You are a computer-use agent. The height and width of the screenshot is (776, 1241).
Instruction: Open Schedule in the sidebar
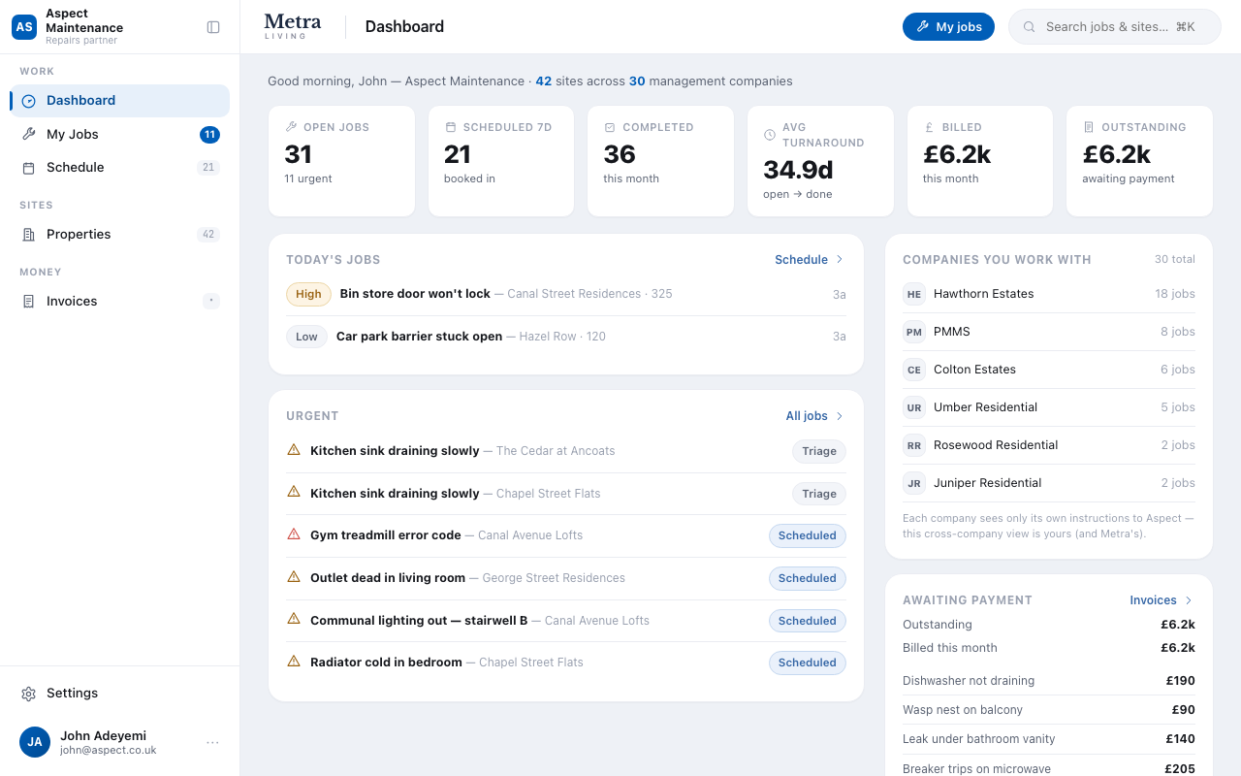coord(120,168)
